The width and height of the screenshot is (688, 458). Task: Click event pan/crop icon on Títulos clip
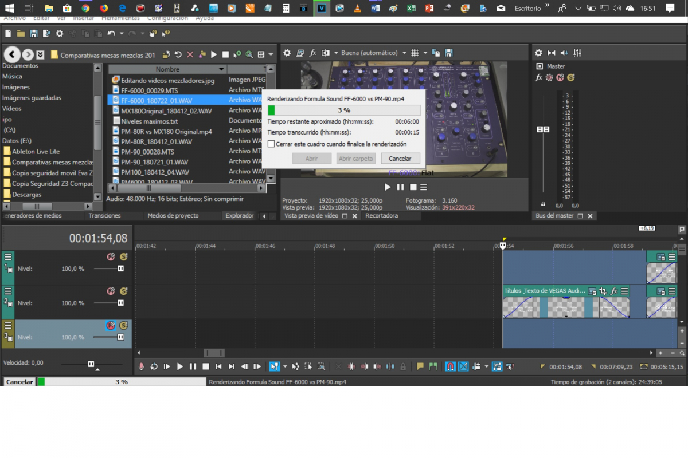[x=603, y=291]
